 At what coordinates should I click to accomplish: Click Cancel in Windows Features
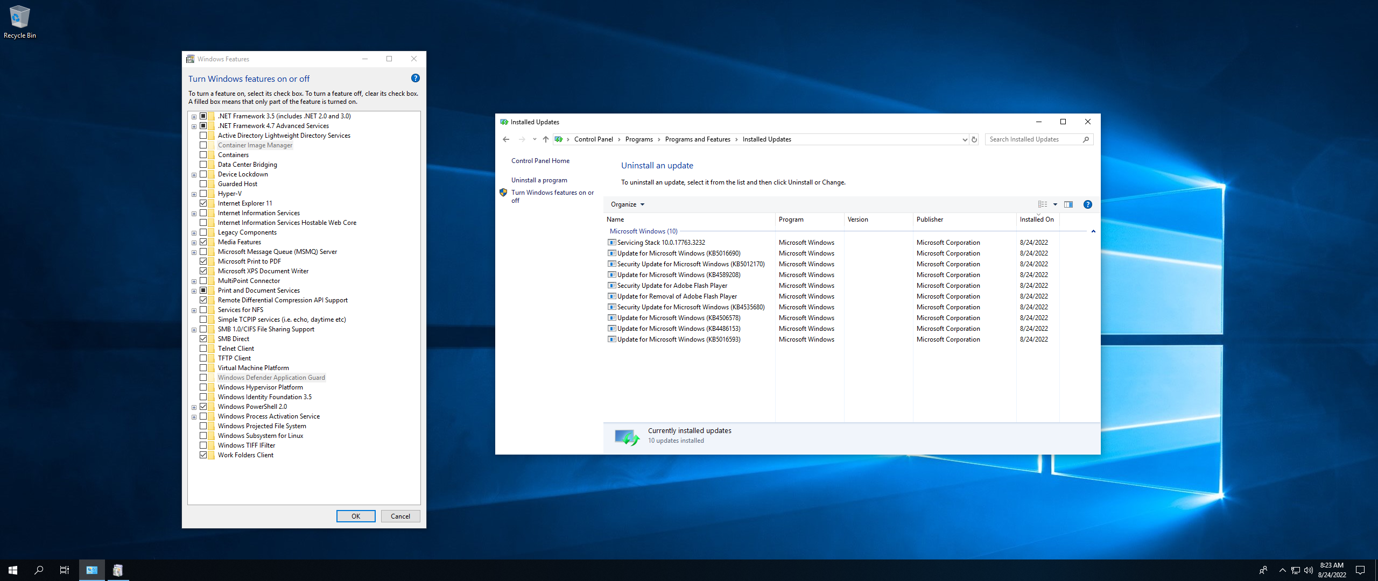[x=400, y=516]
